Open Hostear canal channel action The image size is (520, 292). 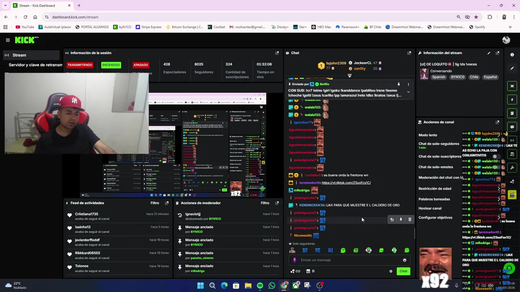point(430,208)
